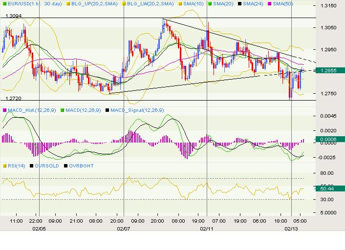Select the EUR/USD(1 hr. 30 day) legend label

[35, 4]
